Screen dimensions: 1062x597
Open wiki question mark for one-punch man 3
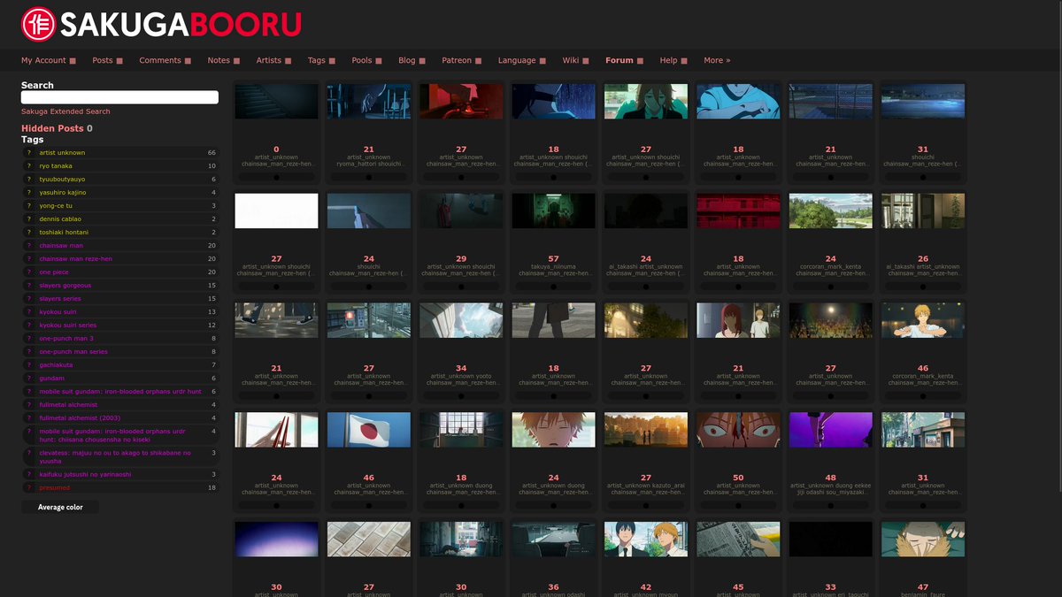click(29, 339)
